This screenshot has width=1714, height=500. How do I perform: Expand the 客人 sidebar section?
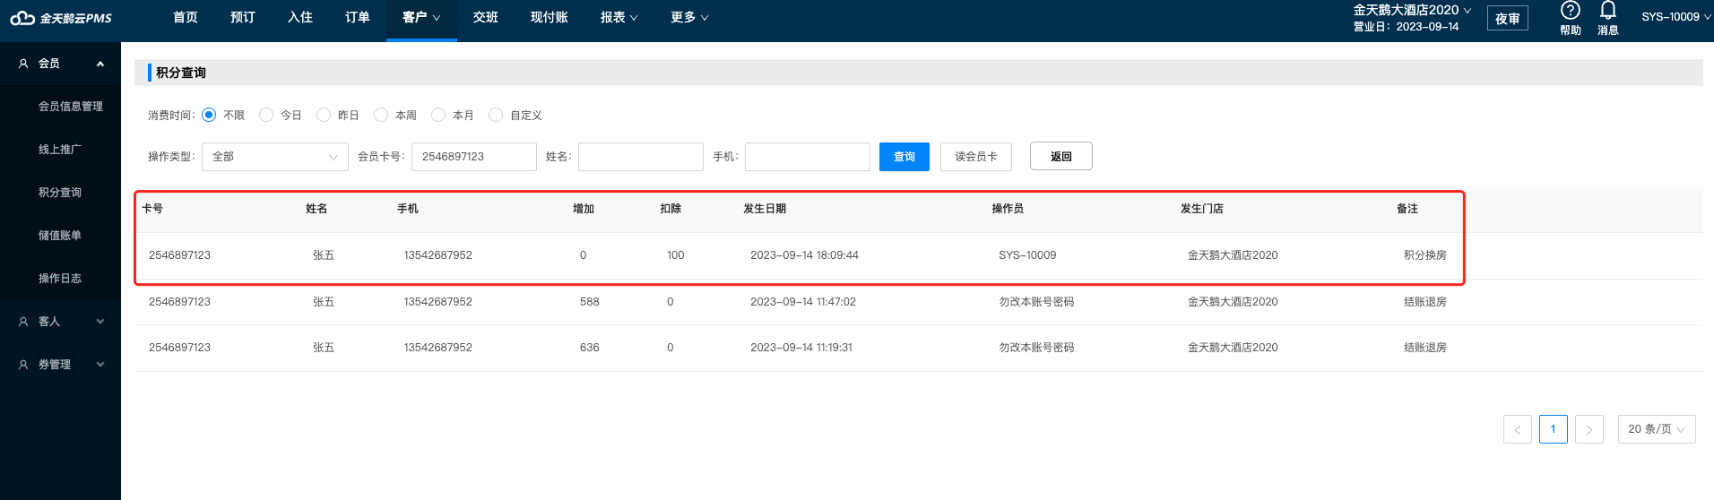click(100, 322)
